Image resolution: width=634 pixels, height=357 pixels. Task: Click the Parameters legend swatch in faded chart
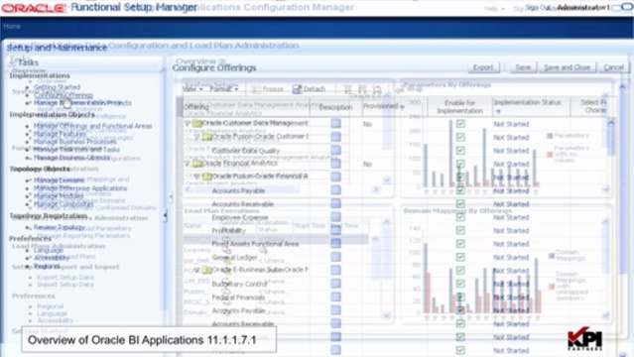(x=550, y=136)
